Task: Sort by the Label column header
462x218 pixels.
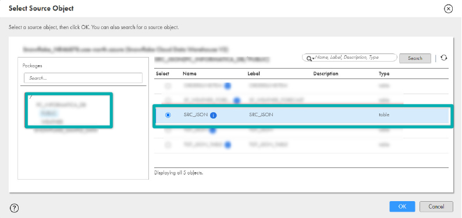Action: pos(254,74)
